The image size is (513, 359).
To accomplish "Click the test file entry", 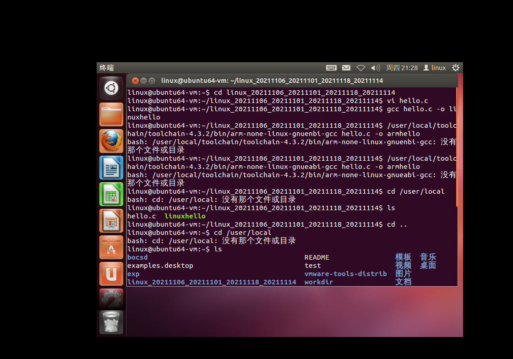I will [x=313, y=266].
